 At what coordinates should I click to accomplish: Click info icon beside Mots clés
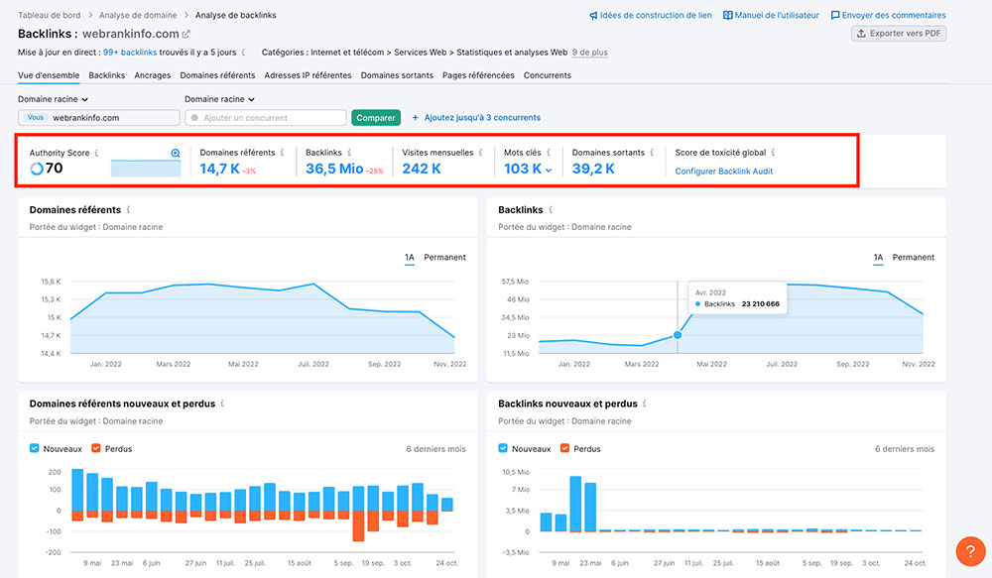(x=548, y=153)
